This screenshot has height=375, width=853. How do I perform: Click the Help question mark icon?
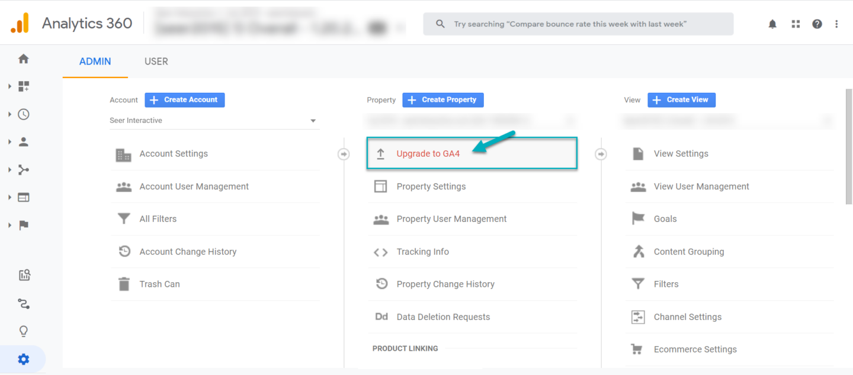(817, 24)
